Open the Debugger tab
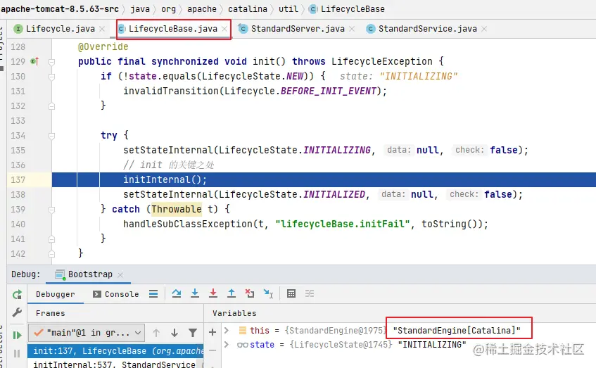 [x=56, y=294]
